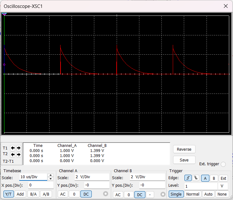Save the oscilloscope data
The height and width of the screenshot is (200, 233).
click(x=184, y=160)
